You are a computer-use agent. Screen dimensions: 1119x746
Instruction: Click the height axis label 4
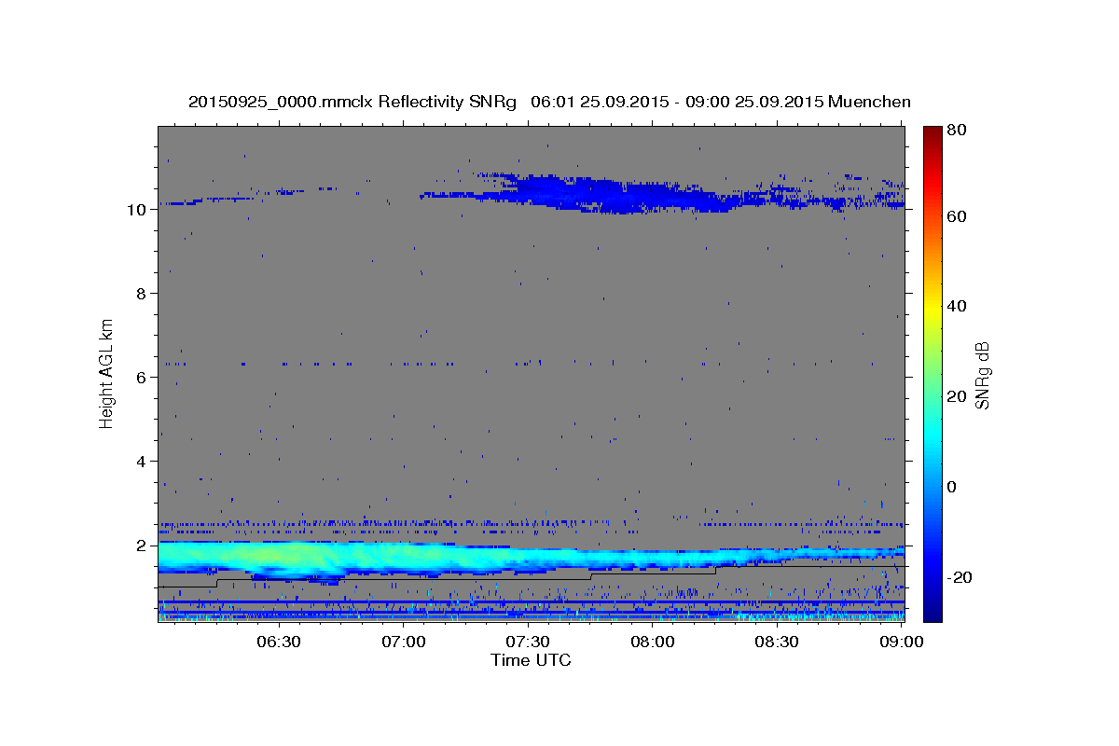tap(143, 462)
